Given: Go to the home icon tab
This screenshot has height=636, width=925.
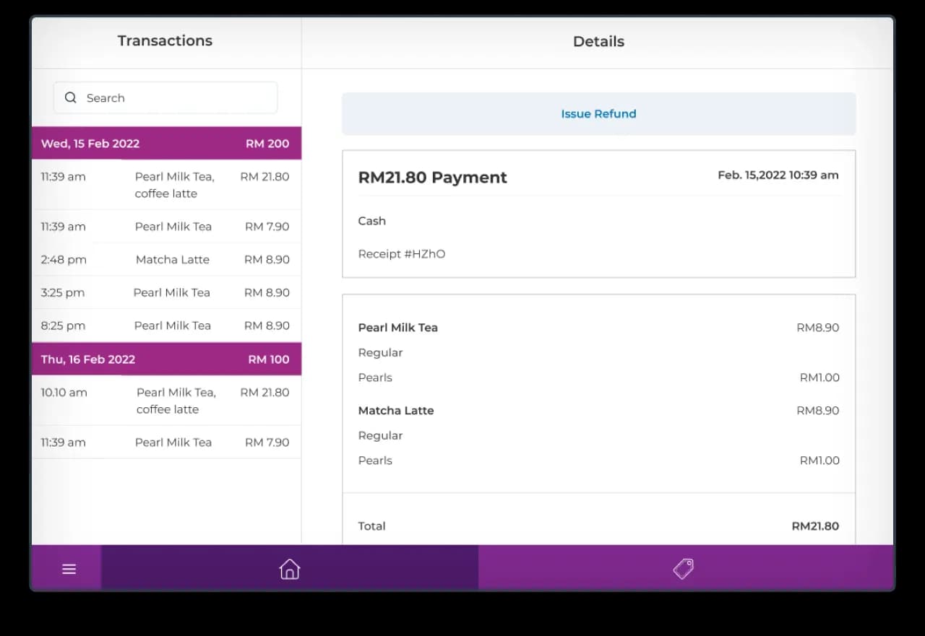Looking at the screenshot, I should coord(289,569).
